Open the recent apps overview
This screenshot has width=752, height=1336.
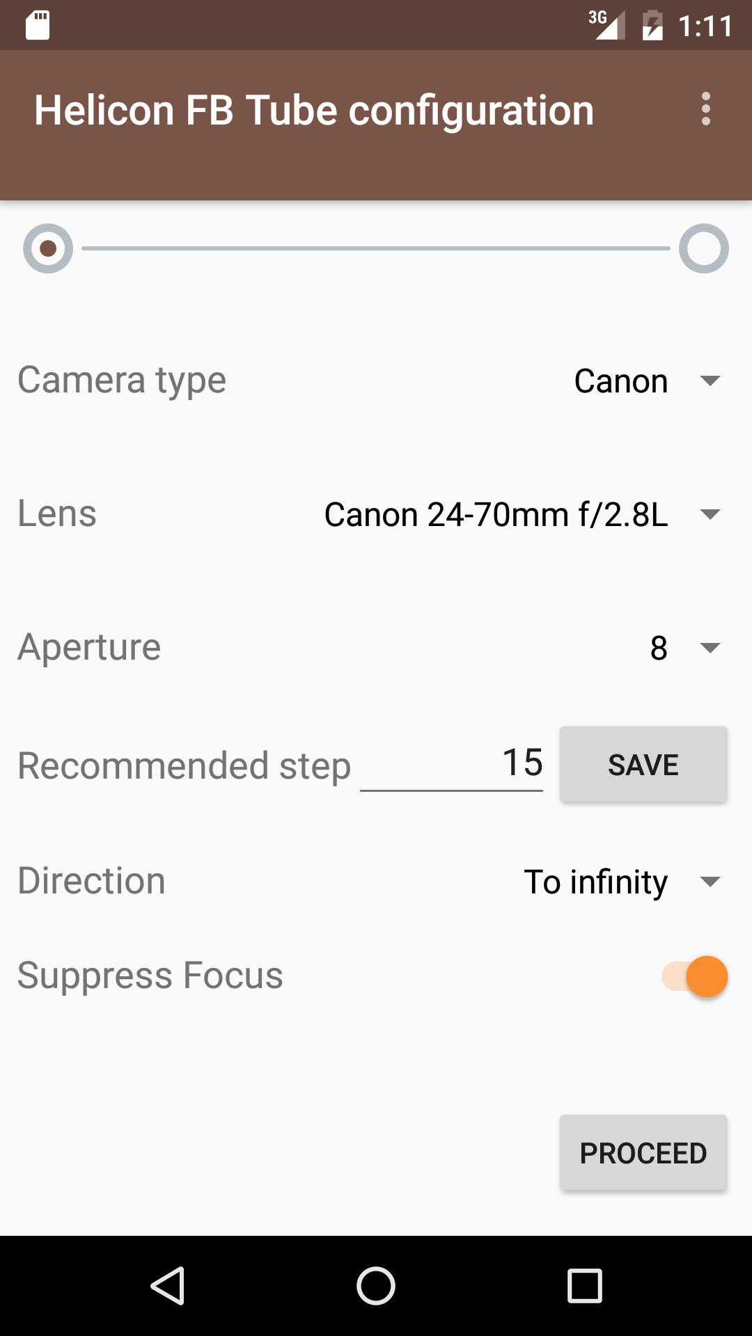[584, 1285]
